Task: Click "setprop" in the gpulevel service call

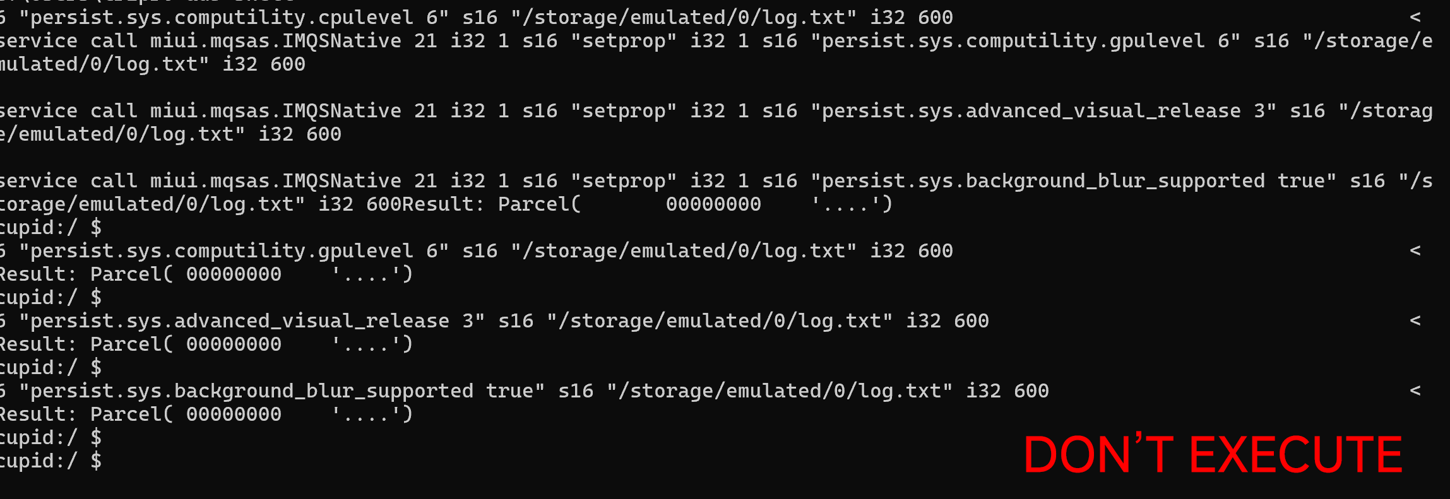Action: tap(624, 41)
